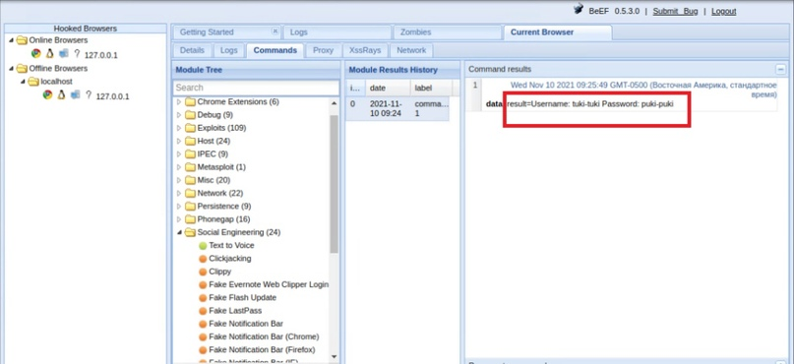The height and width of the screenshot is (364, 794).
Task: Click the Module Tree search field
Action: pos(256,88)
